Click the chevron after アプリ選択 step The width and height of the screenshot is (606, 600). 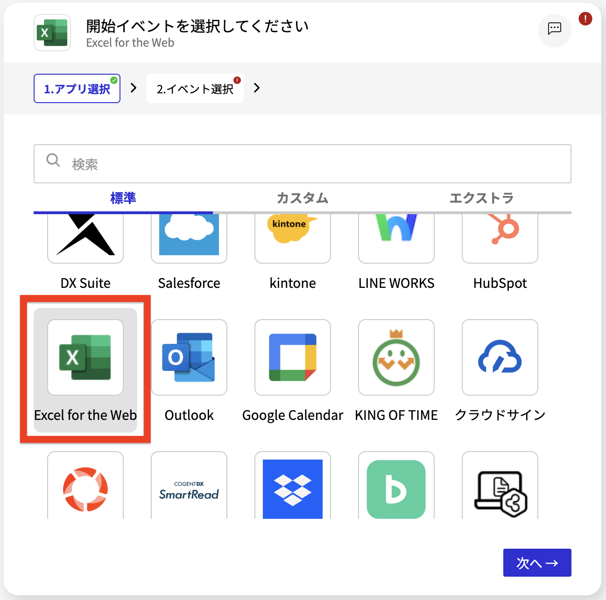pos(134,88)
